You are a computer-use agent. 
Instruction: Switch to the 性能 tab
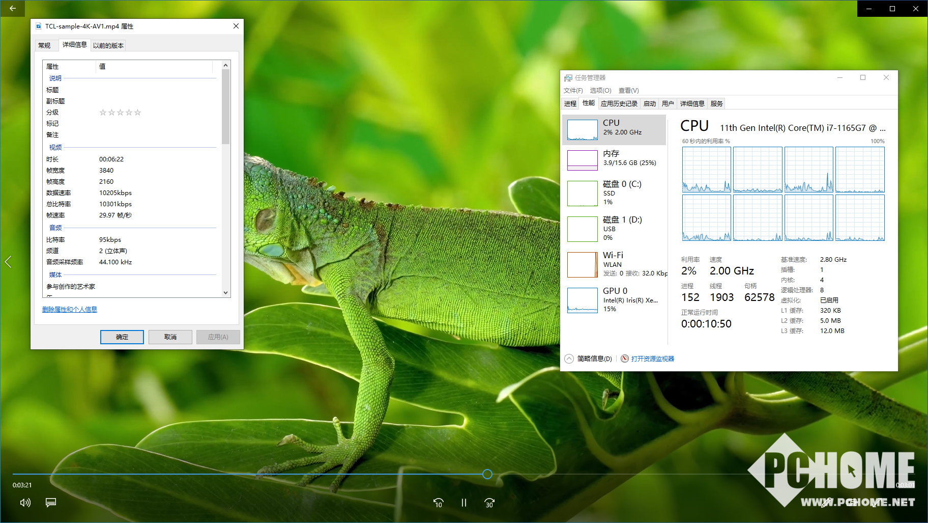589,103
